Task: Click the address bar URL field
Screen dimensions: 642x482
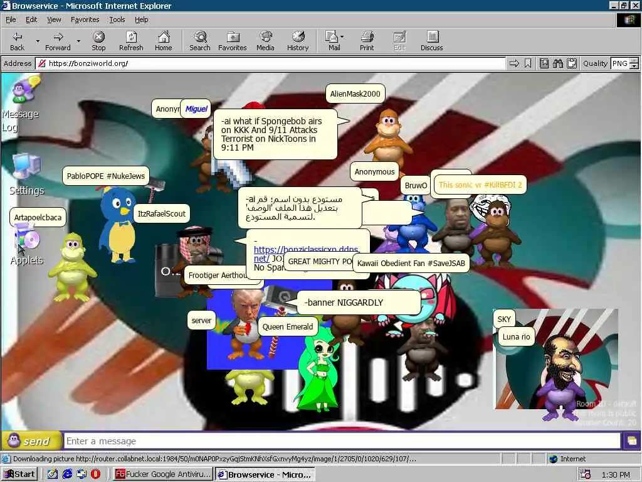Action: pos(270,63)
